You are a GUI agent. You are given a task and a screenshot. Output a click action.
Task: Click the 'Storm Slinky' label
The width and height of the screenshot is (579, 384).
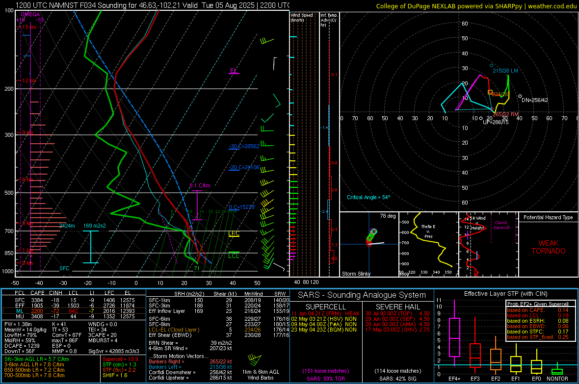click(x=356, y=274)
